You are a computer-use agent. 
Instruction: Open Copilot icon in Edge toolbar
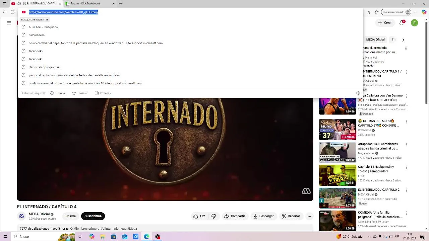[x=424, y=12]
